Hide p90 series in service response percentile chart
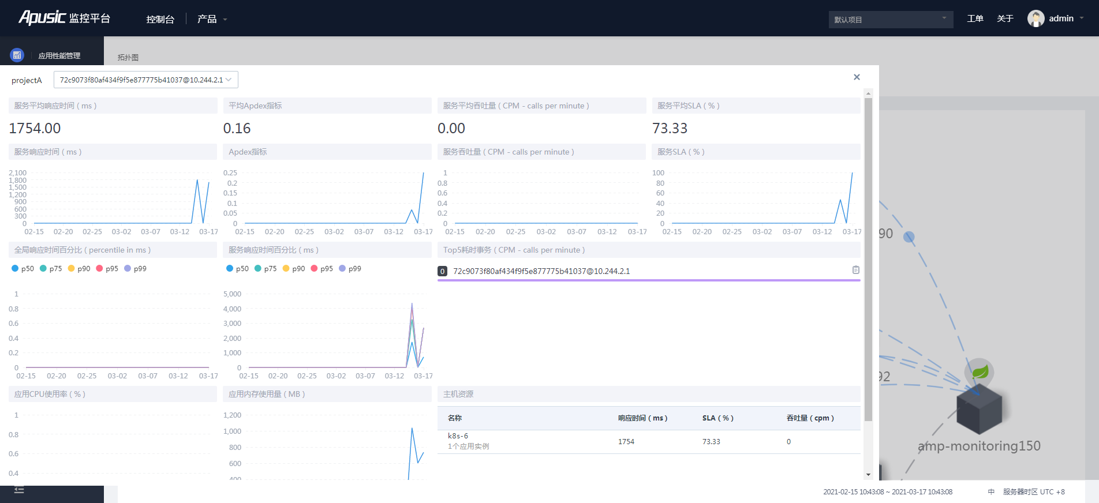This screenshot has width=1099, height=503. [x=293, y=269]
